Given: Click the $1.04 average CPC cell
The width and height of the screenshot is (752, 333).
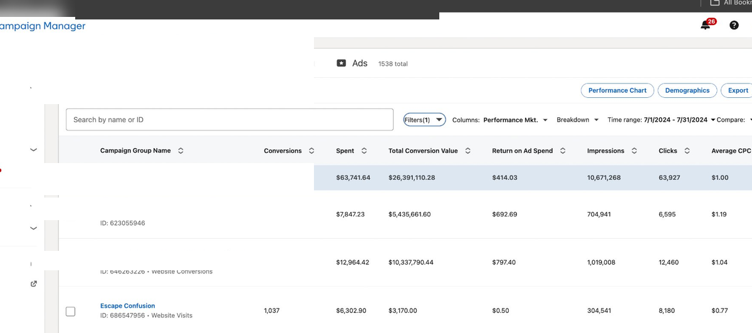Looking at the screenshot, I should coord(719,263).
